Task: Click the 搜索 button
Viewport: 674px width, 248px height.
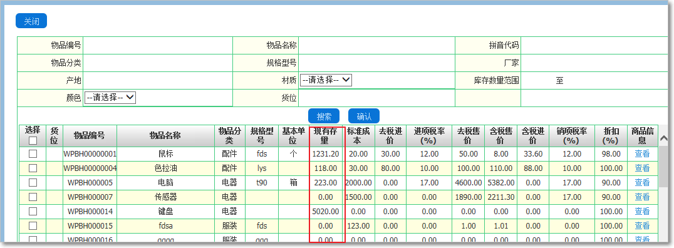Action: pos(324,116)
